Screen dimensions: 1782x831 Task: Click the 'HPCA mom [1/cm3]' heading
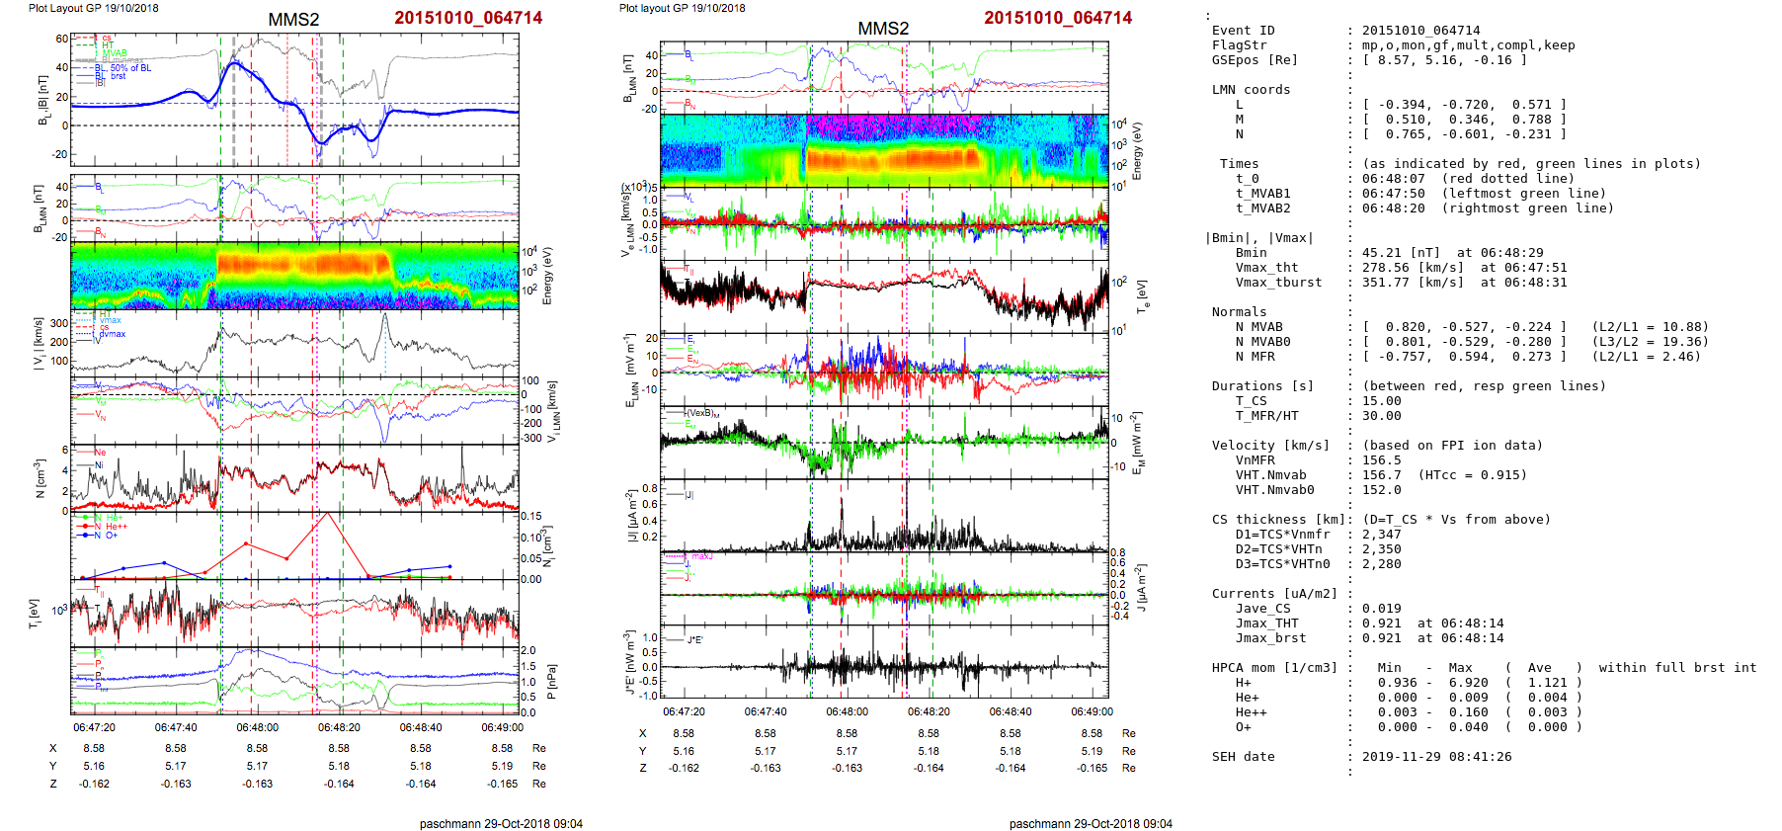[1274, 668]
